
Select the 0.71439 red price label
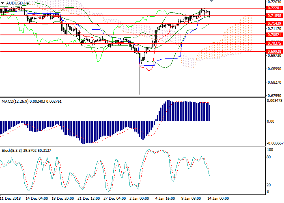click(x=271, y=24)
